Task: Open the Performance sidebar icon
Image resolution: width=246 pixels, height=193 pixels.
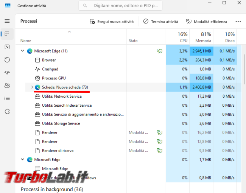Action: 7,47
